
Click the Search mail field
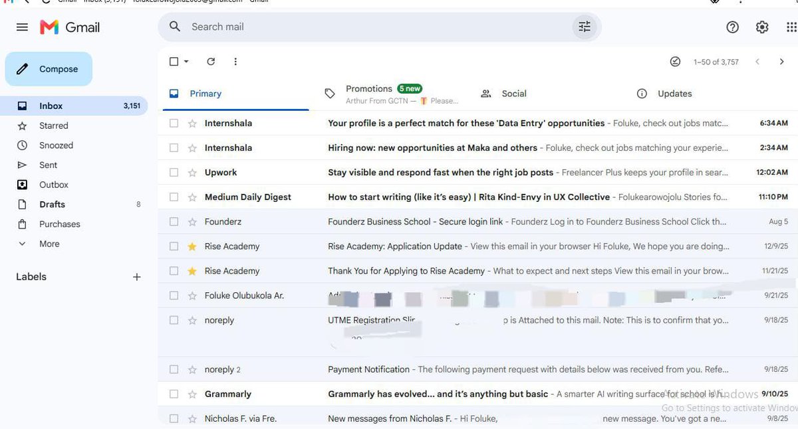(379, 27)
